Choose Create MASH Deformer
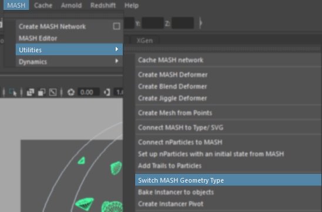This screenshot has height=212, width=322. click(x=228, y=75)
